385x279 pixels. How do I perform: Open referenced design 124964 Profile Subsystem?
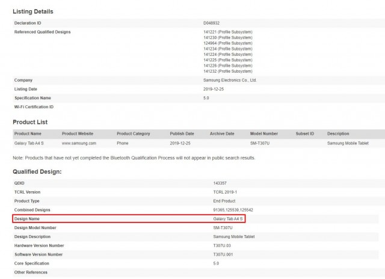(x=228, y=43)
